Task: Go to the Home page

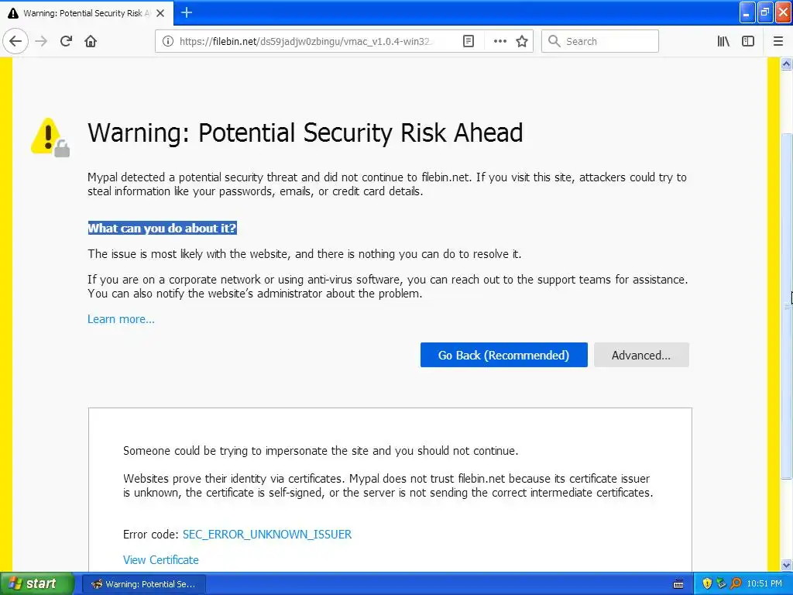Action: pyautogui.click(x=91, y=41)
